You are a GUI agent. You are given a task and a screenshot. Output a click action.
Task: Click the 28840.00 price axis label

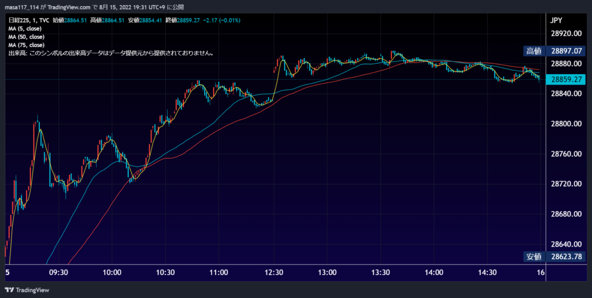click(x=566, y=94)
